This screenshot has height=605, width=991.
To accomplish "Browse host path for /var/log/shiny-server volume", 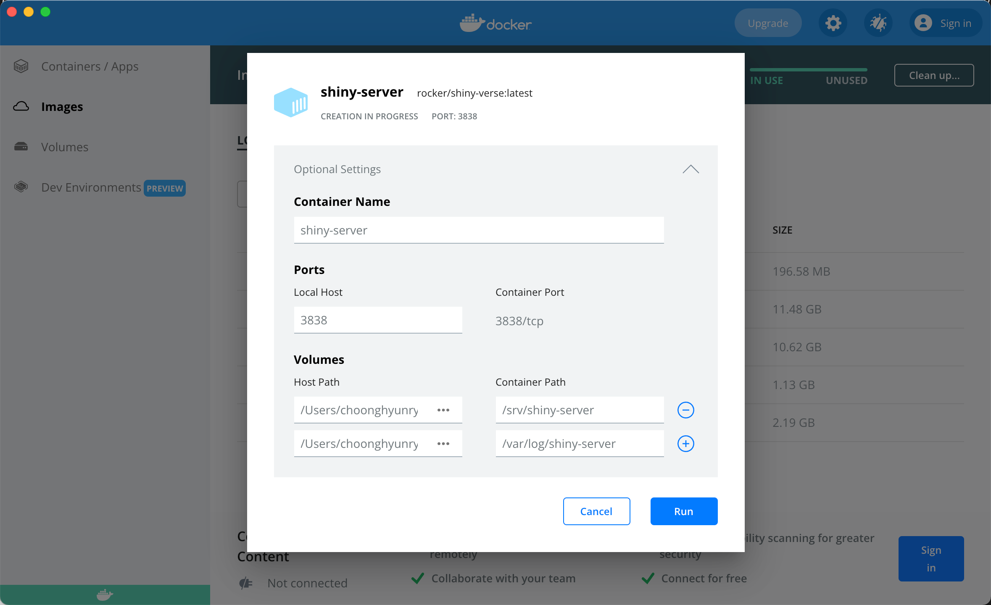I will click(443, 444).
